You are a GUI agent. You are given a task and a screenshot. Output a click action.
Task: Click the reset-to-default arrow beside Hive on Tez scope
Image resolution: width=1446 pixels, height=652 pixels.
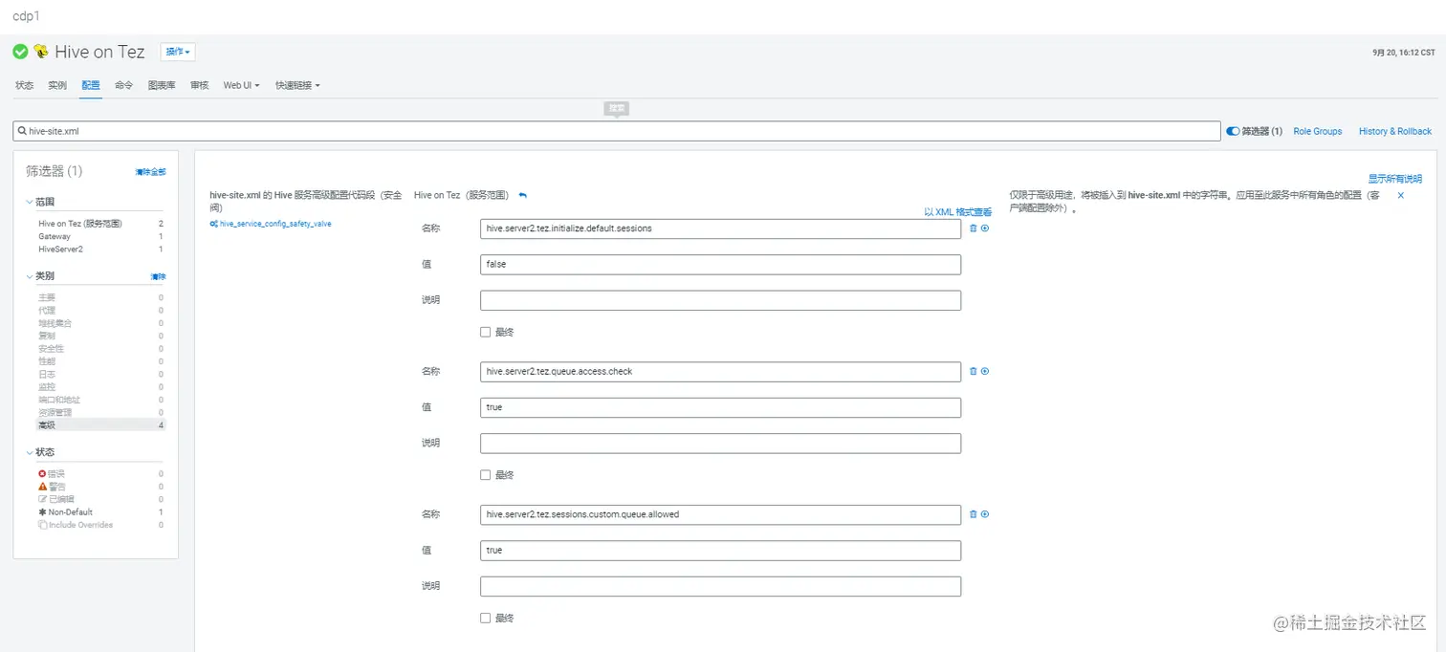[522, 195]
